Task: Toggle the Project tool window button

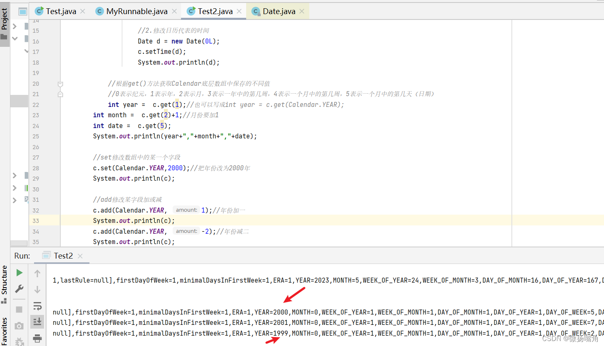Action: pos(5,24)
